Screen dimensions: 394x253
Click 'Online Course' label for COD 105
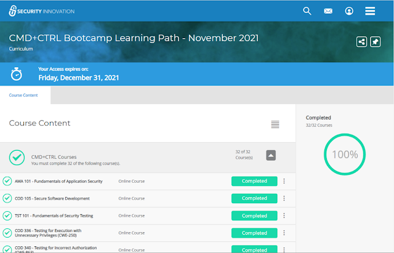click(x=131, y=198)
